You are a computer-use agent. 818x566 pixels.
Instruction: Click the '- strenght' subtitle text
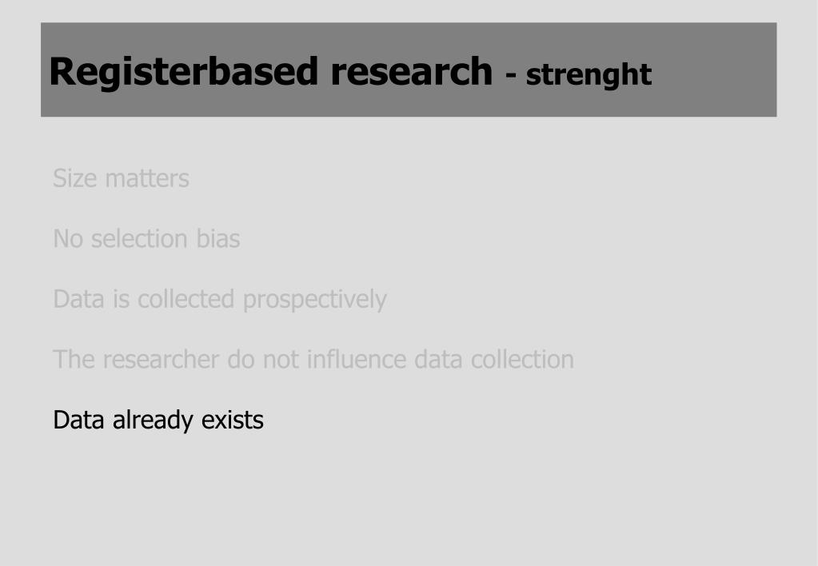pyautogui.click(x=578, y=74)
